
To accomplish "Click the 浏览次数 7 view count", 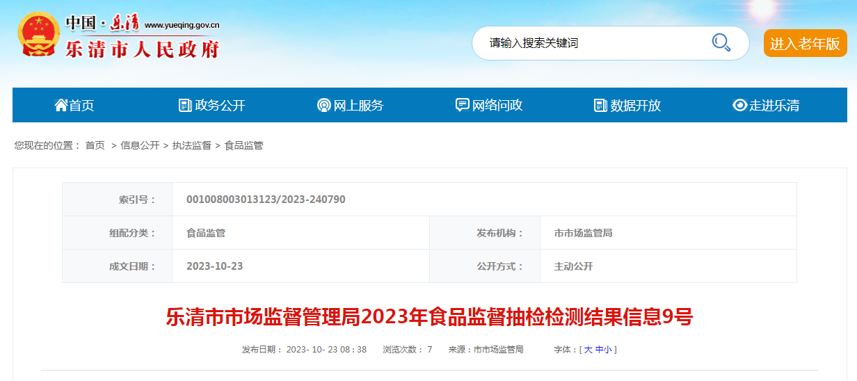I will point(408,350).
